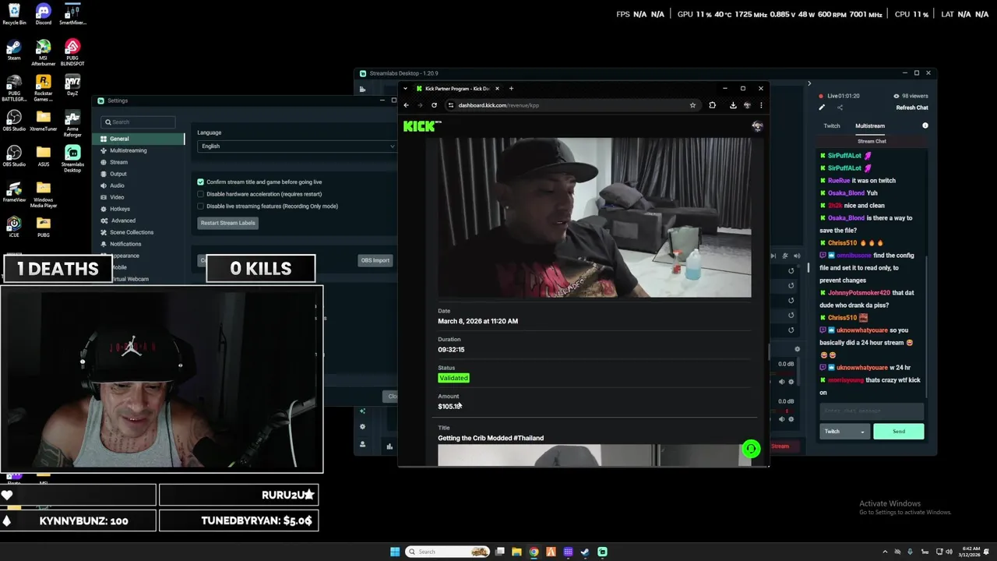The width and height of the screenshot is (997, 561).
Task: Open the browser tab search chevron
Action: 406,88
